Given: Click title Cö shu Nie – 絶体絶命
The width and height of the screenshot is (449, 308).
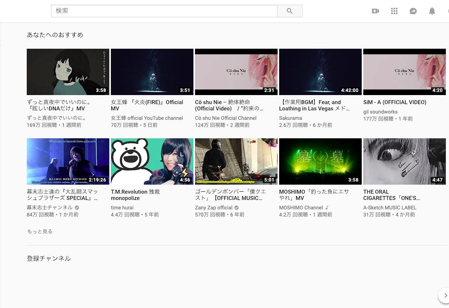Looking at the screenshot, I should point(229,105).
